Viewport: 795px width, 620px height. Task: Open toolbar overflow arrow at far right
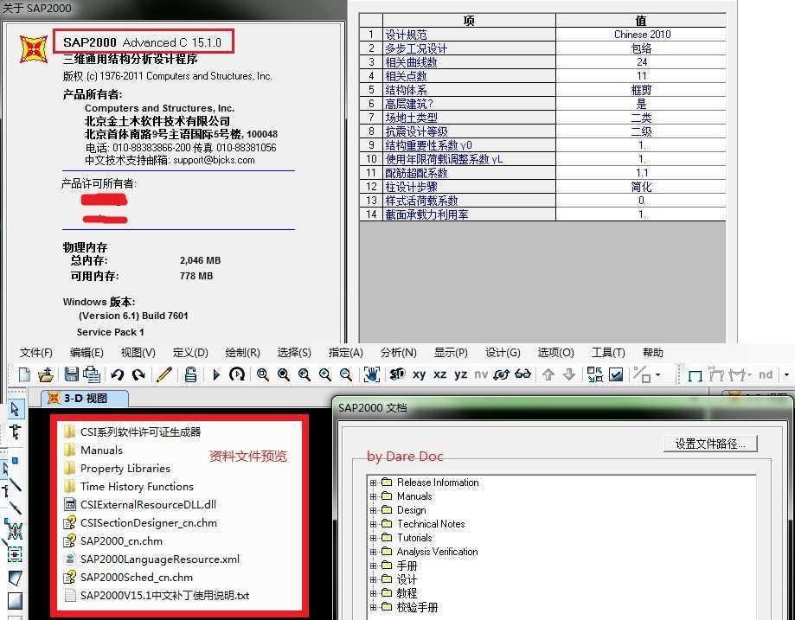[786, 375]
